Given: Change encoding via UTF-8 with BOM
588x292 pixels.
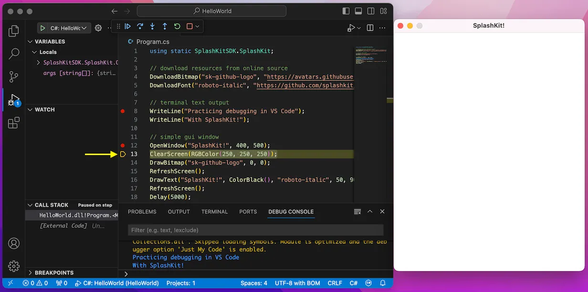Looking at the screenshot, I should (297, 283).
